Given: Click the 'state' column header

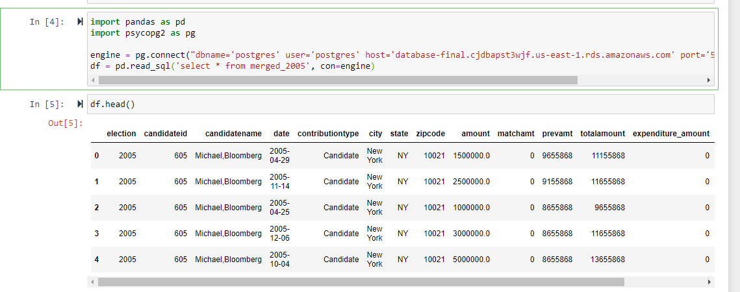Looking at the screenshot, I should (x=400, y=134).
